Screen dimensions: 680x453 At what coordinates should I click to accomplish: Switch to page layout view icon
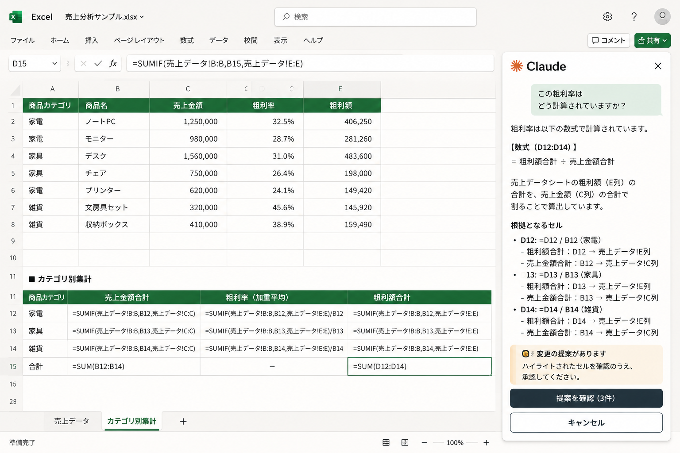coord(405,442)
